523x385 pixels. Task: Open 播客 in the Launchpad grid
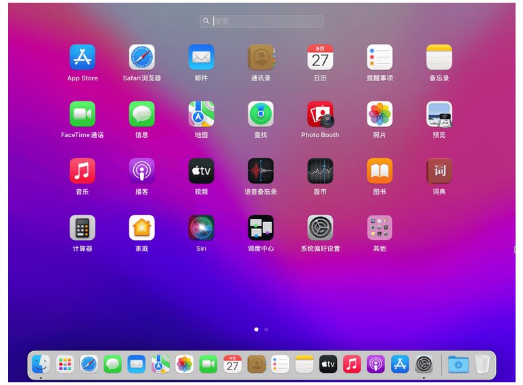[142, 171]
